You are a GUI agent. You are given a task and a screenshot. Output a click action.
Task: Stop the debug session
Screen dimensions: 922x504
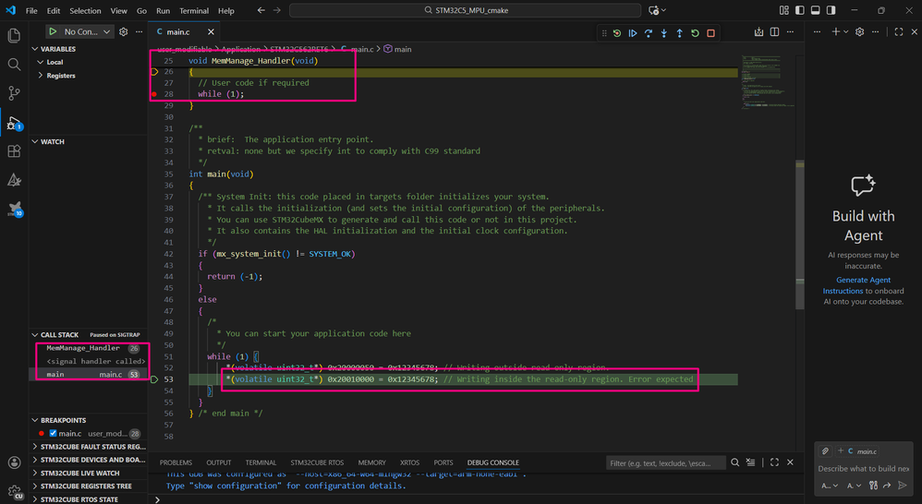710,33
